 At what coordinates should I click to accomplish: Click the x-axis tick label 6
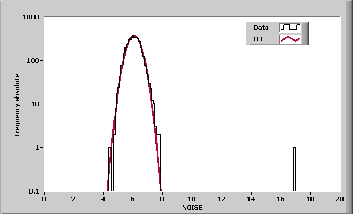click(x=133, y=199)
